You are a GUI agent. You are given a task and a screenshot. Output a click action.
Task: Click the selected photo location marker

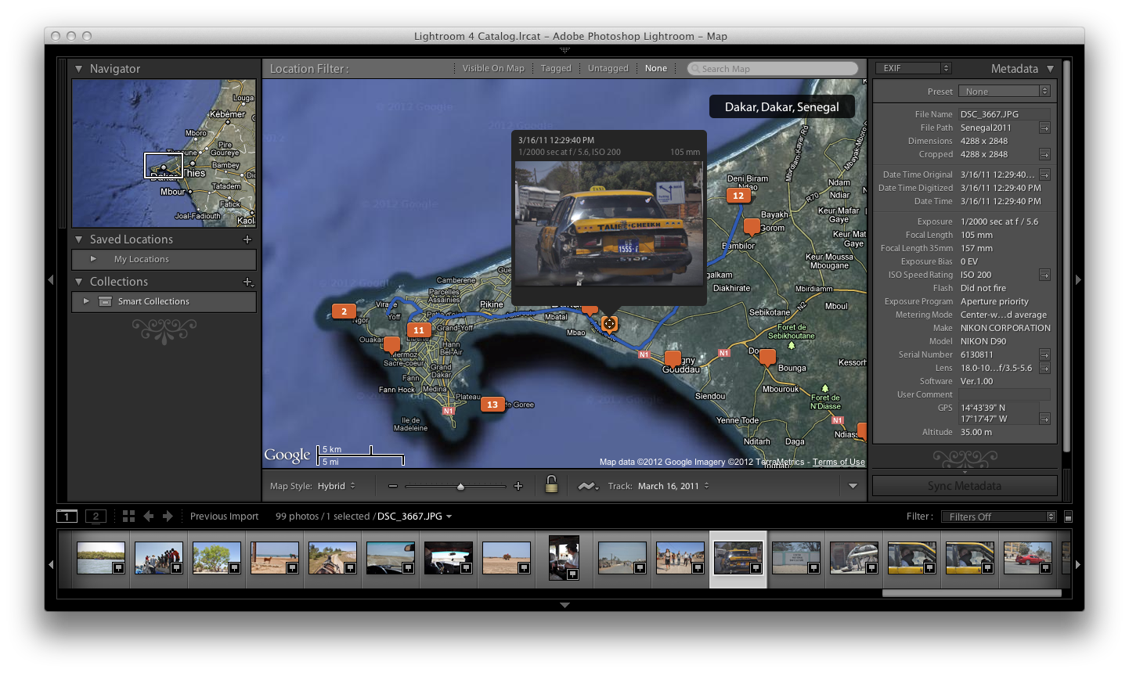[609, 323]
